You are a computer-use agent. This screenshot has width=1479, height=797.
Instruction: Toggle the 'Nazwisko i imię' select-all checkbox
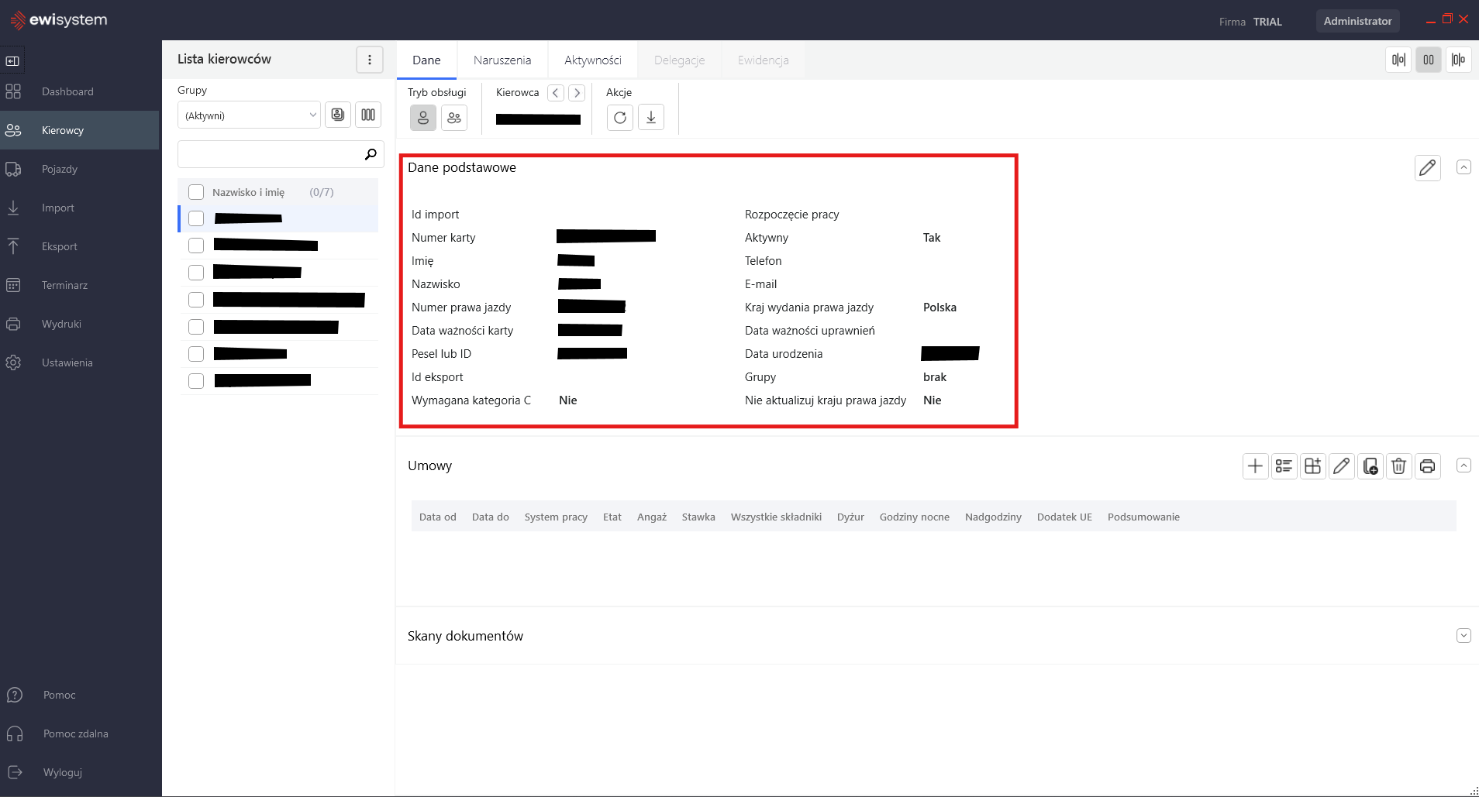(x=196, y=192)
